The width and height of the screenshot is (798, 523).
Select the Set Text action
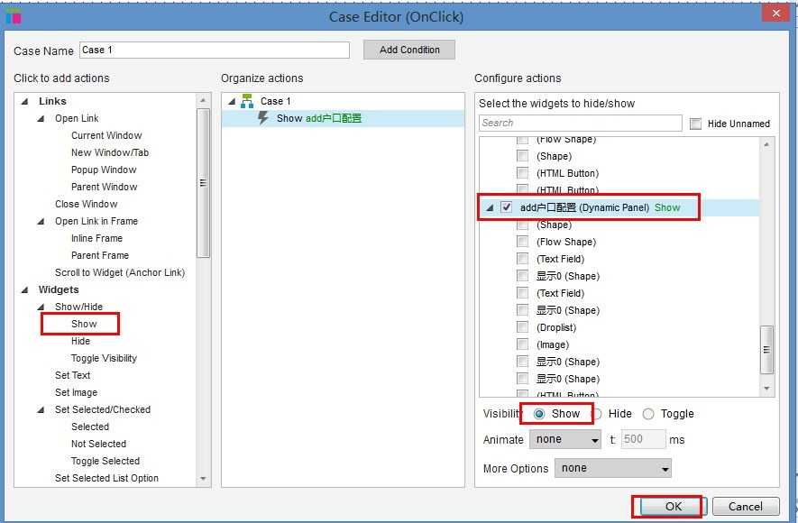(72, 375)
